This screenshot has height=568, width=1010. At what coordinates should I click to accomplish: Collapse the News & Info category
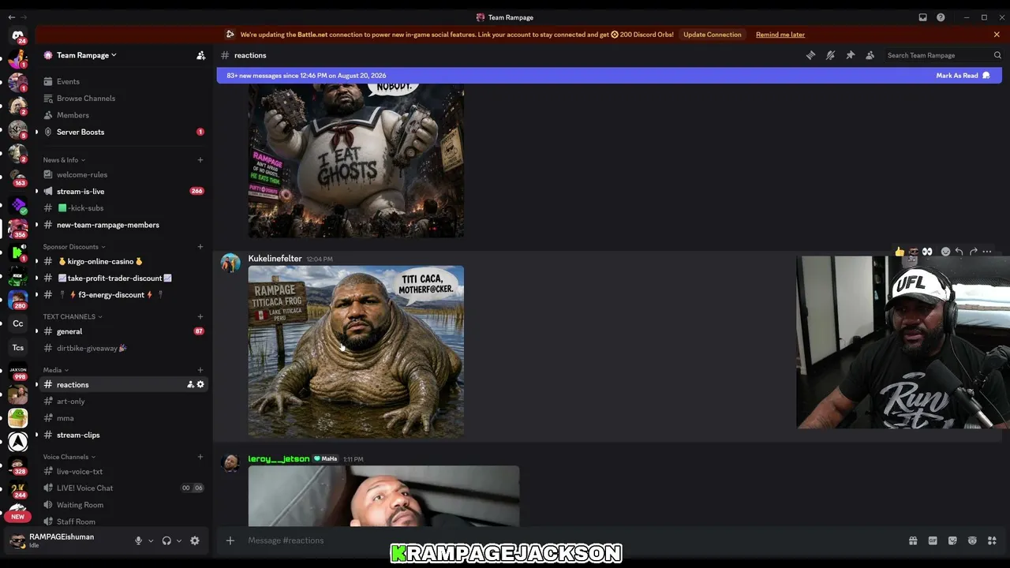coord(64,160)
